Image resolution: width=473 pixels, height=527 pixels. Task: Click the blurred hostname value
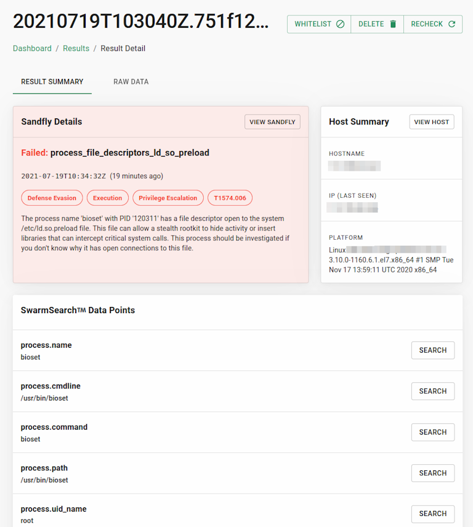point(354,166)
